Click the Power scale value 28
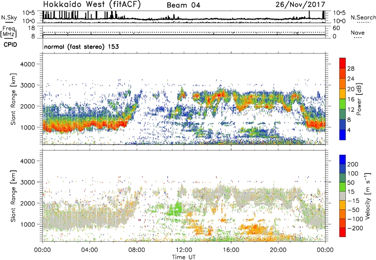This screenshot has width=376, height=260. point(351,69)
